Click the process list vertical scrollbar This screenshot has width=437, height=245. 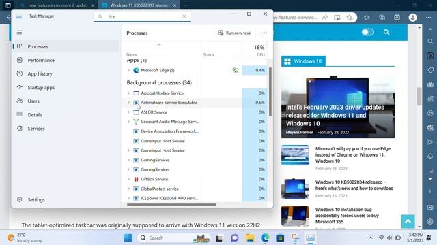[270, 92]
